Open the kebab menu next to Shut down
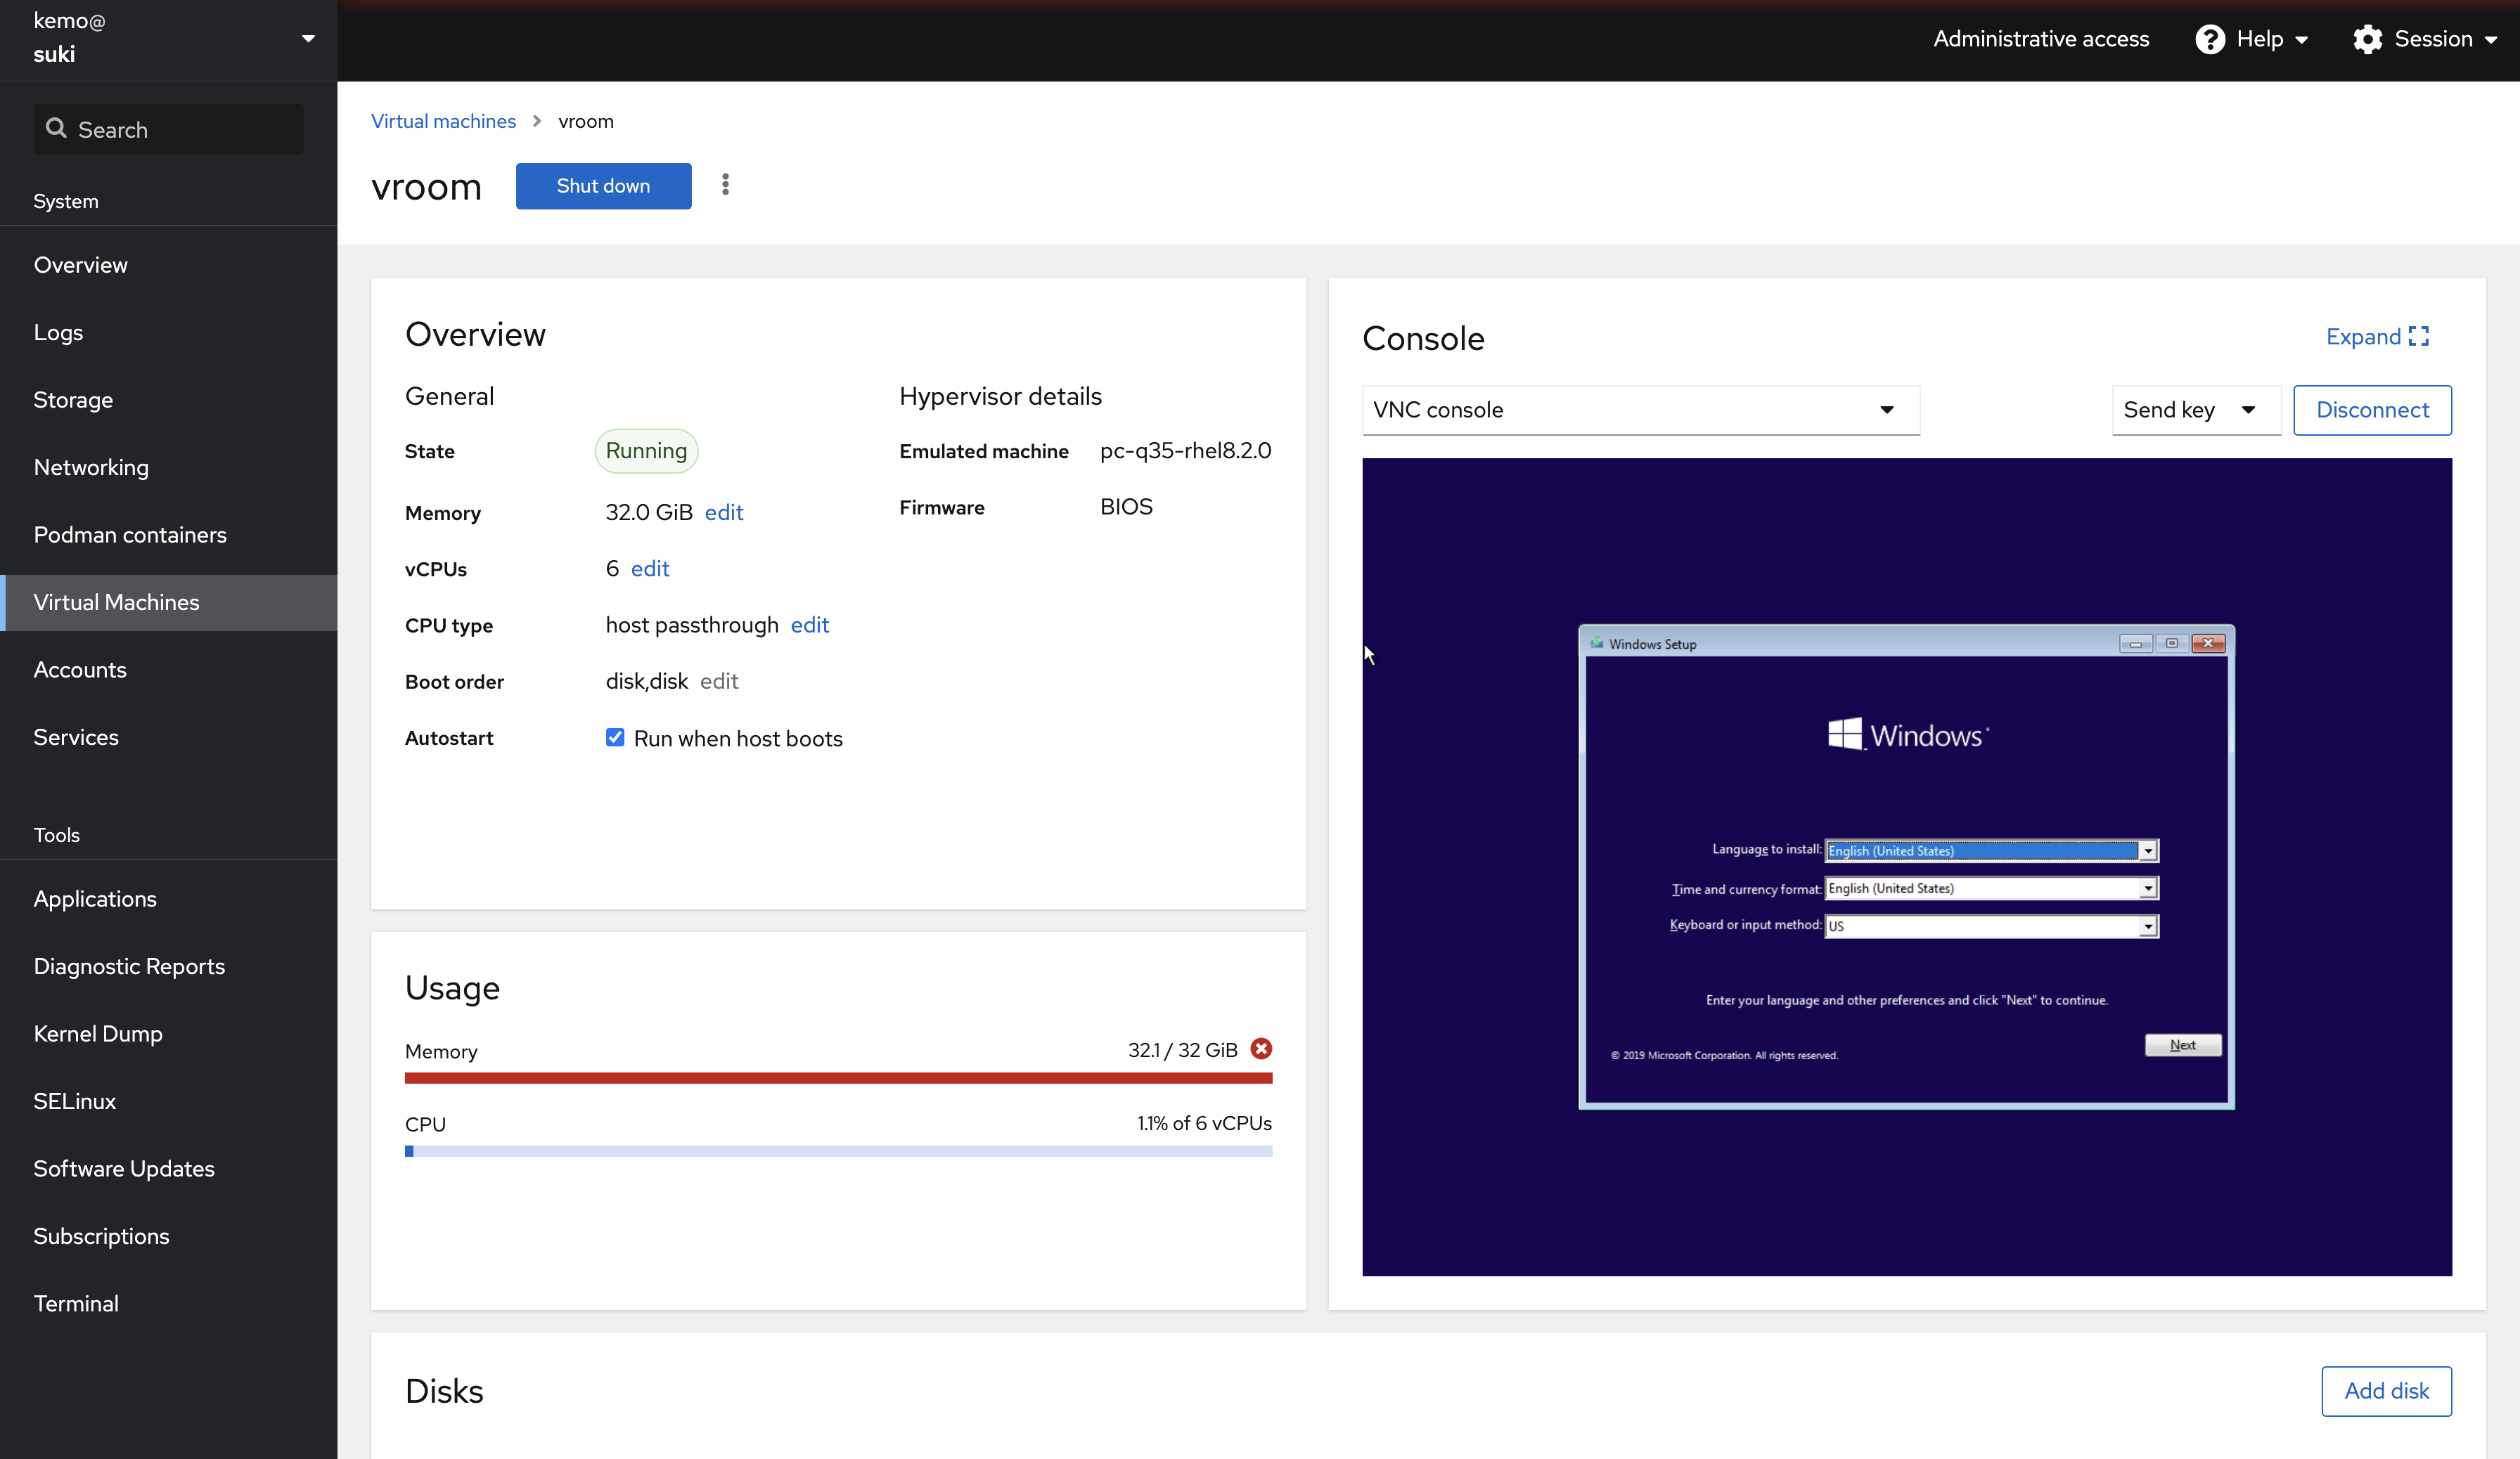The width and height of the screenshot is (2520, 1459). pos(725,185)
